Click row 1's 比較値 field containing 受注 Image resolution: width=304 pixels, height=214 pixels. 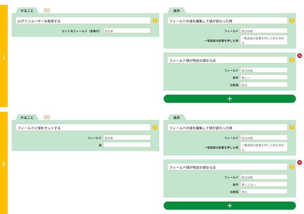264,85
